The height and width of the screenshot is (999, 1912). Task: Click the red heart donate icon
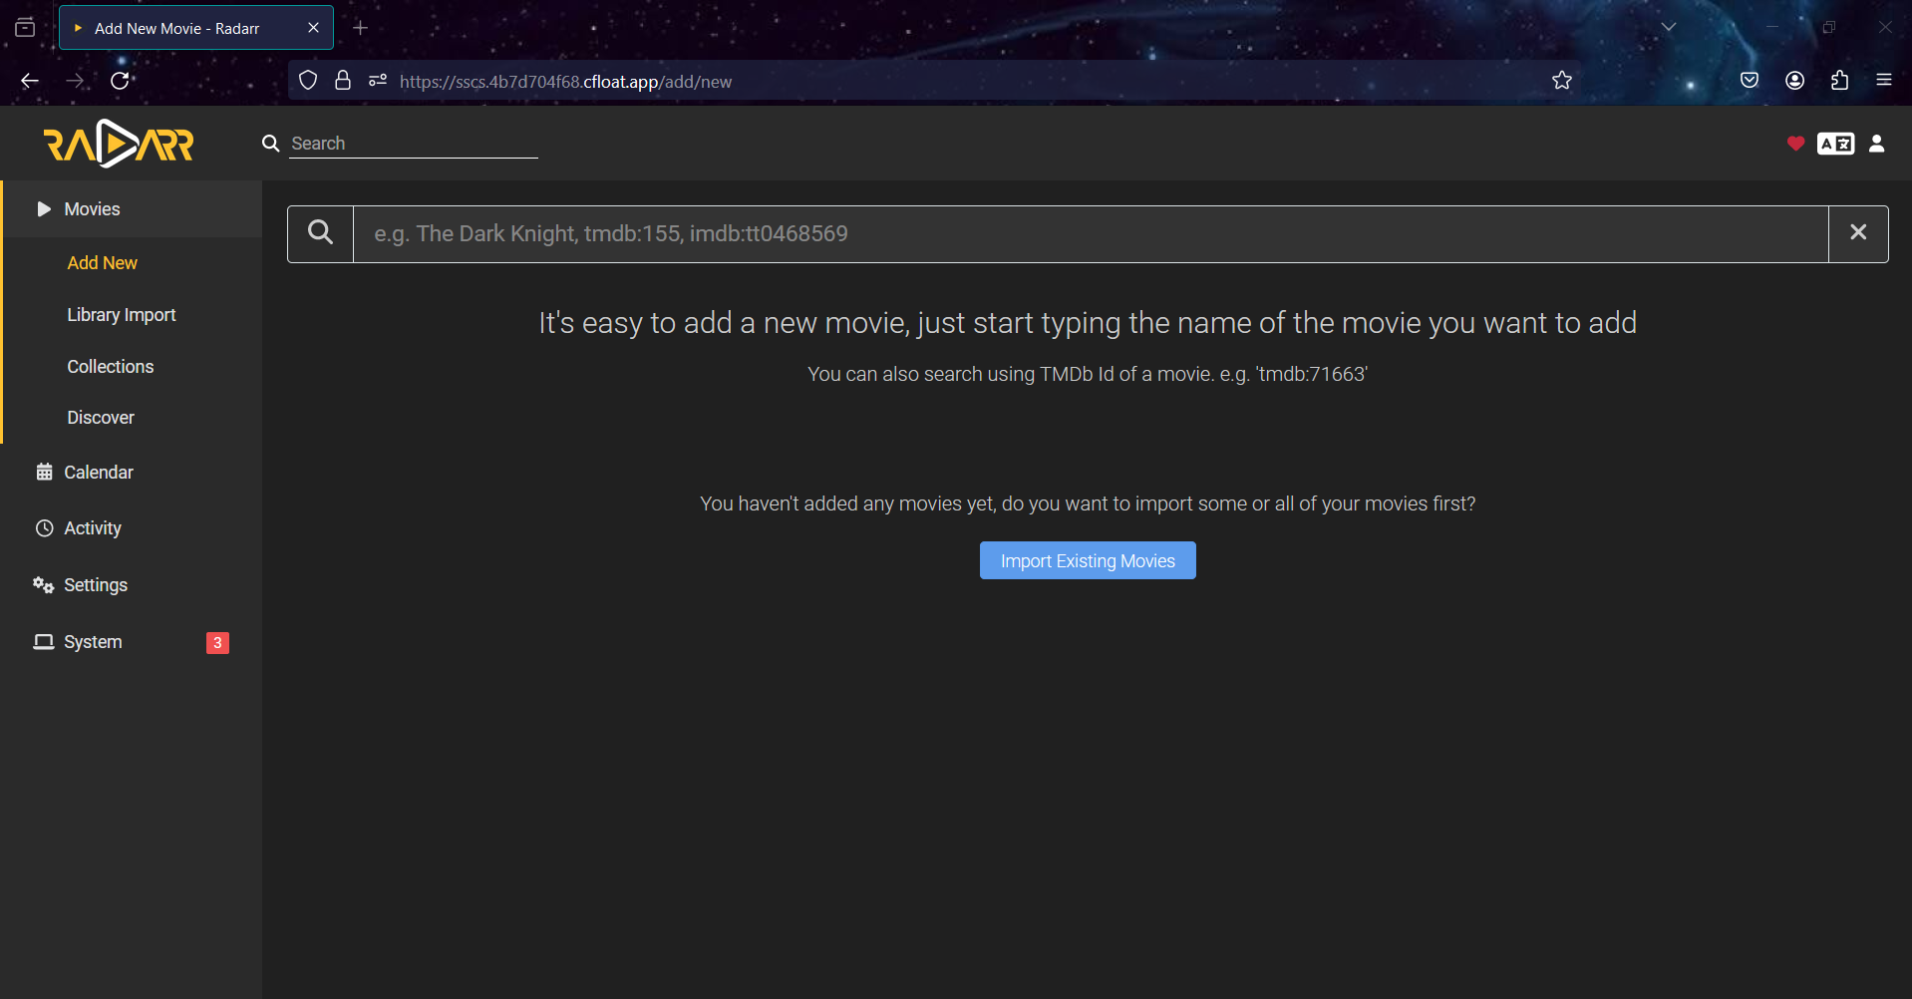[x=1795, y=144]
